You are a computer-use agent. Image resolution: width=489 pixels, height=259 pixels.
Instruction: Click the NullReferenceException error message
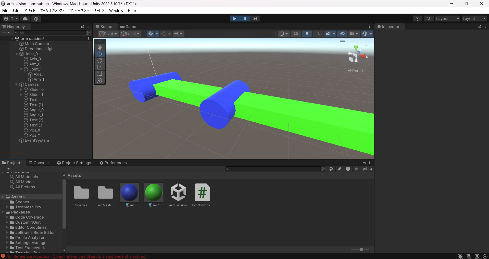(x=76, y=256)
